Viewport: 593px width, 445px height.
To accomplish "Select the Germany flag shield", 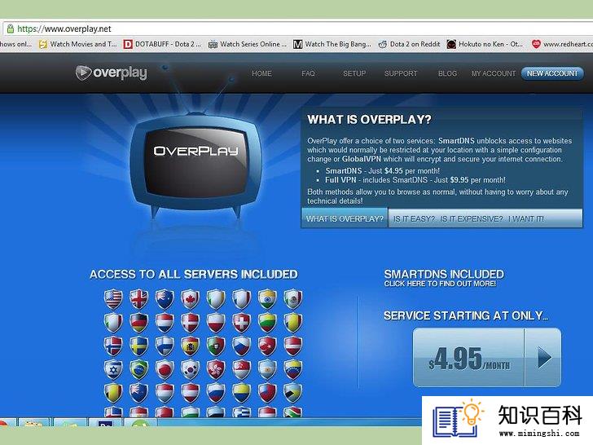I will coord(138,323).
